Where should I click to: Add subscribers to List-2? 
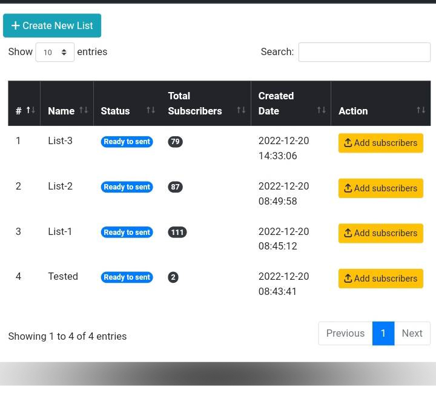click(381, 188)
